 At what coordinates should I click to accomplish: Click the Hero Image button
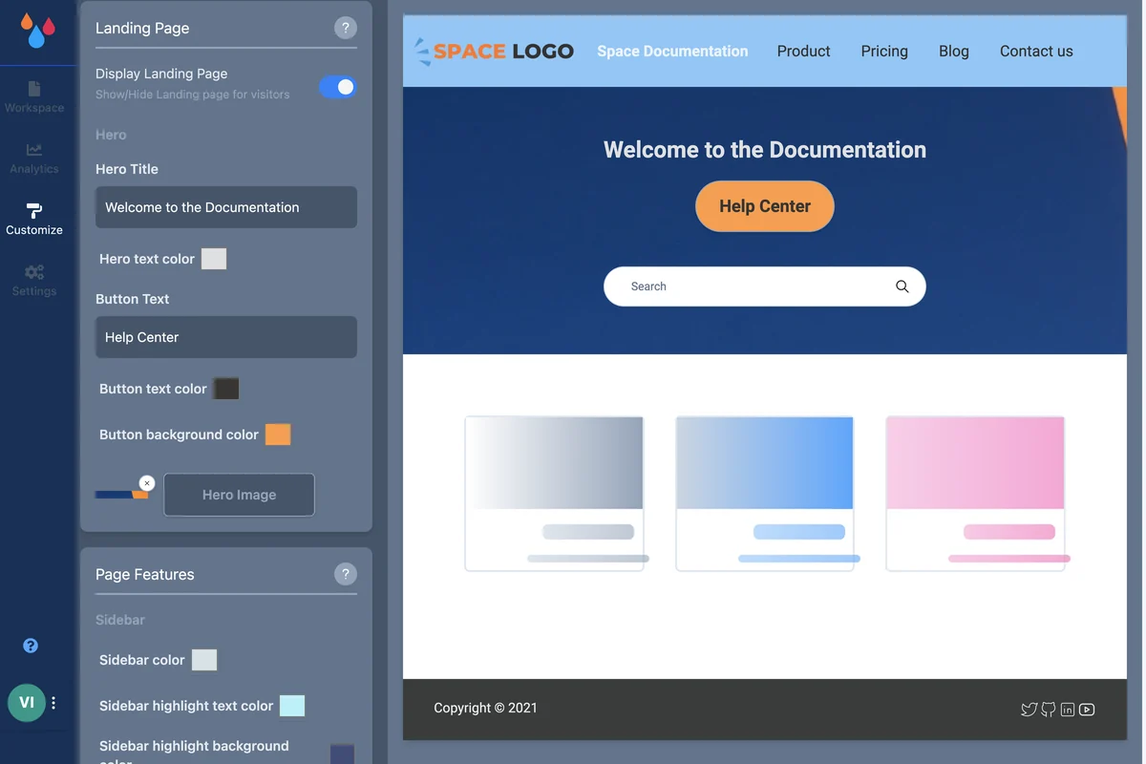click(x=239, y=495)
